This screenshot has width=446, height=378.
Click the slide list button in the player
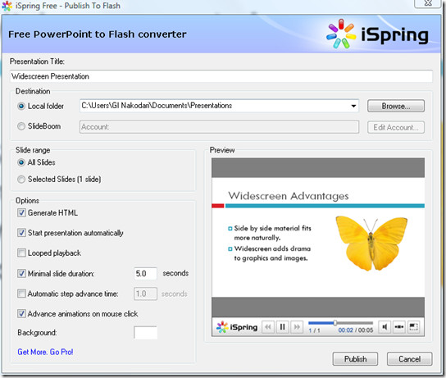click(x=398, y=327)
